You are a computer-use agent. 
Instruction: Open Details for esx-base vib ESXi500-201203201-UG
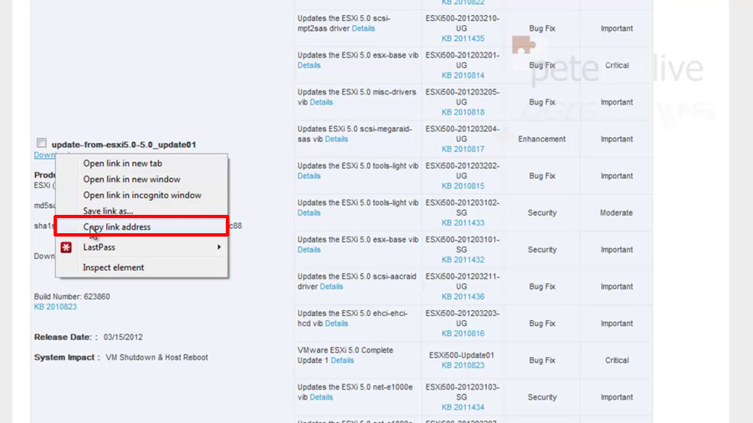tap(309, 65)
